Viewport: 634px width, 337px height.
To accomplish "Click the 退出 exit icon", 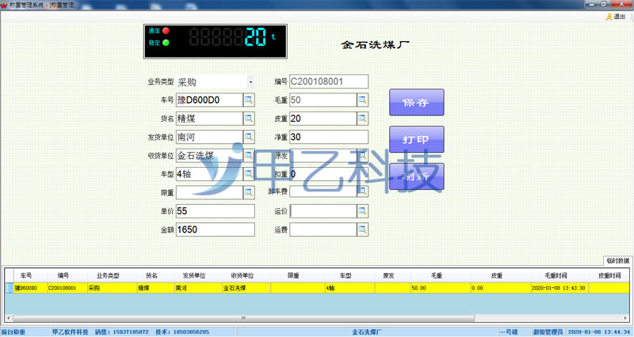I will point(613,16).
